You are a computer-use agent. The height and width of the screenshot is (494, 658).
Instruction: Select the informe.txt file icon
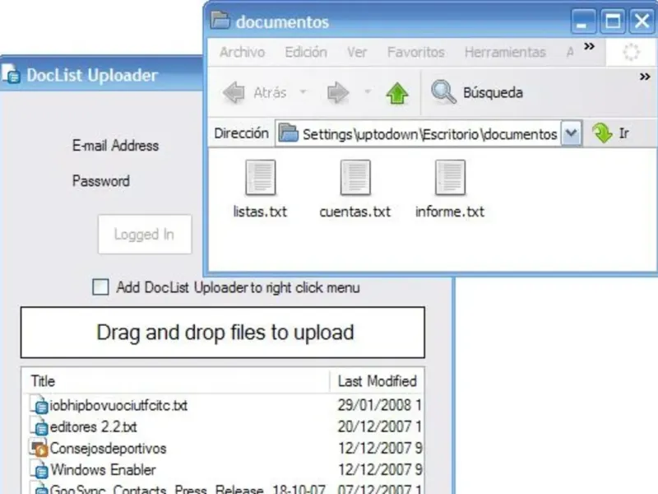click(450, 177)
